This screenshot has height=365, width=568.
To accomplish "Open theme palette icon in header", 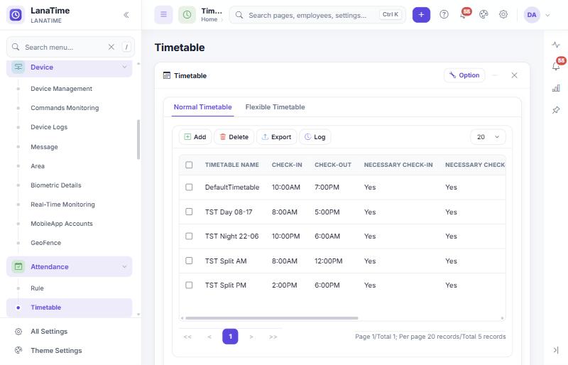I will tap(484, 14).
